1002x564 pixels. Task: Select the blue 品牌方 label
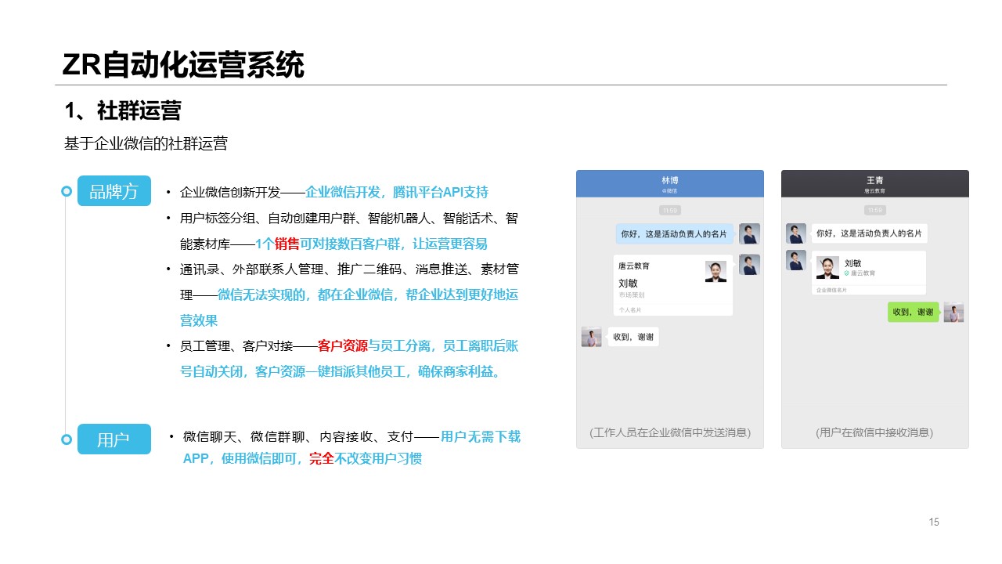[114, 191]
